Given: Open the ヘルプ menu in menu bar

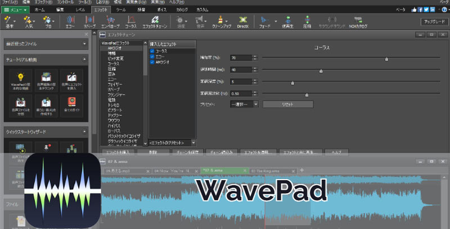Looking at the screenshot, I should [177, 2].
